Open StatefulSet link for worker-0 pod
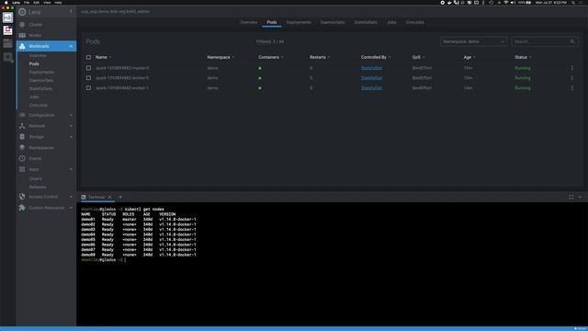Screen dimensions: 588x331 [371, 78]
